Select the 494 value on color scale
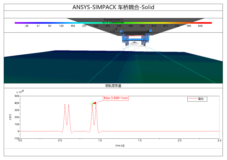227x160 pixels. click(131, 26)
